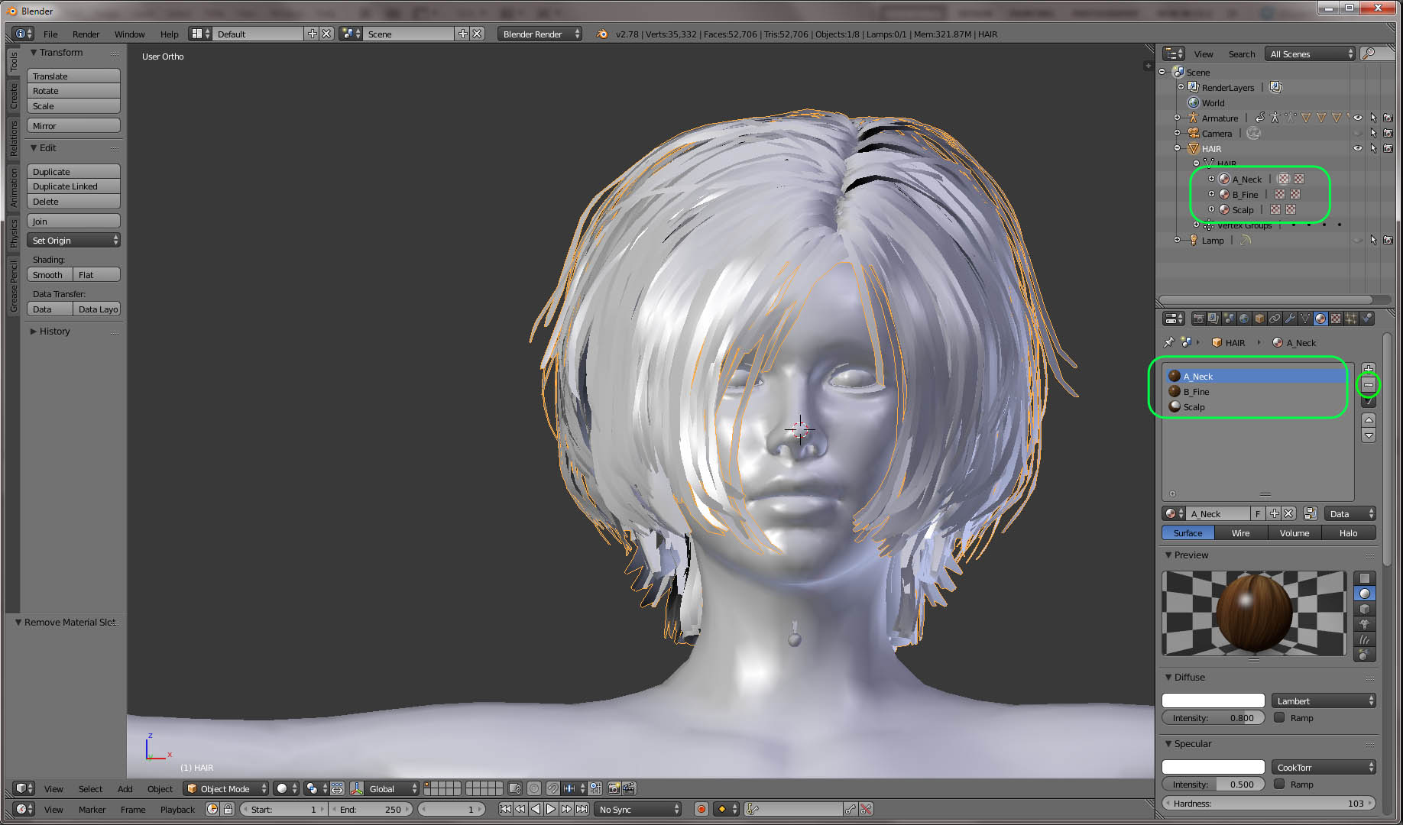
Task: Click the OpenGL render animation clapper icon
Action: pyautogui.click(x=629, y=788)
